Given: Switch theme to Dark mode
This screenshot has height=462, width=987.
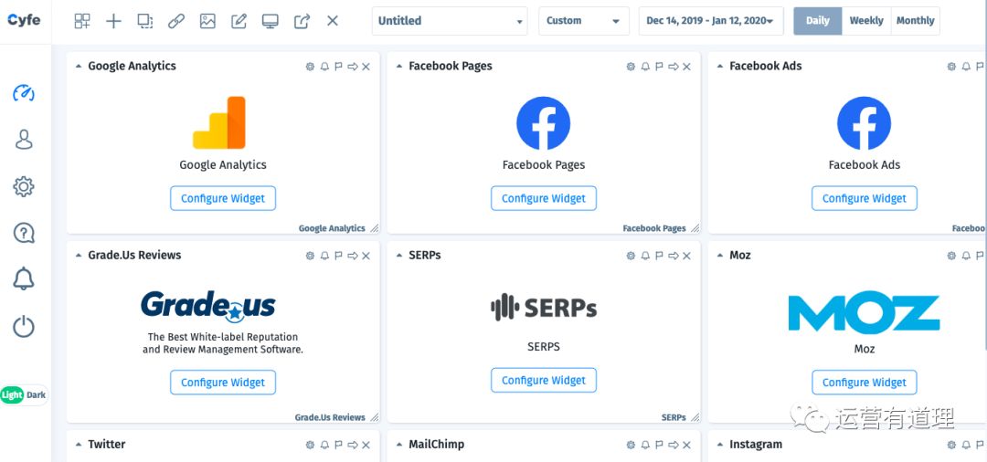Looking at the screenshot, I should click(x=37, y=395).
